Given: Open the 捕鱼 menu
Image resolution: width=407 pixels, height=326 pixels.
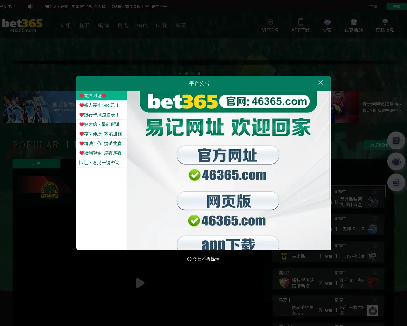Looking at the screenshot, I should 142,25.
